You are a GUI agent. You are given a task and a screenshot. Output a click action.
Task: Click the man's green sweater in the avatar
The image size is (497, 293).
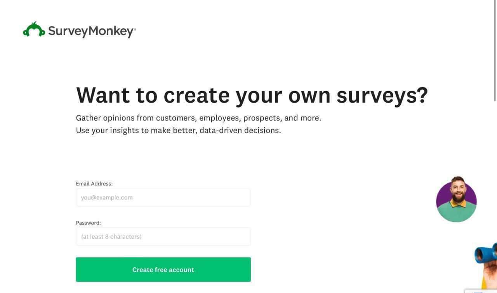(456, 214)
